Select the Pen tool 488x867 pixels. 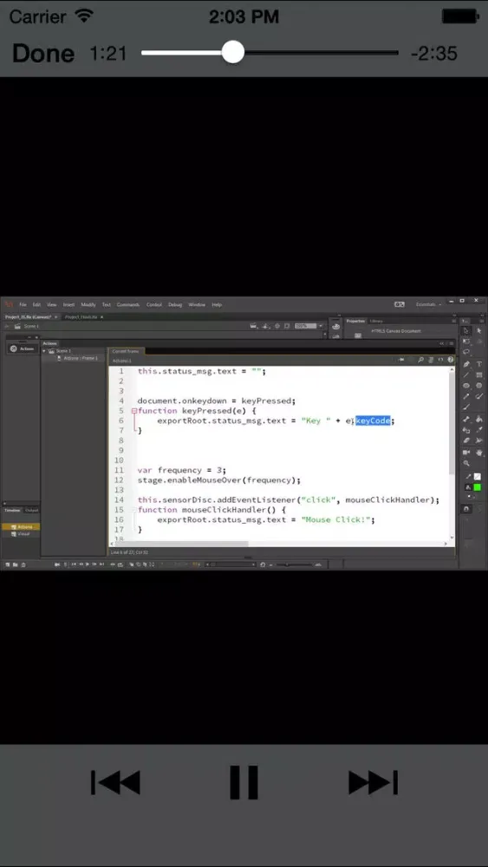click(x=466, y=364)
